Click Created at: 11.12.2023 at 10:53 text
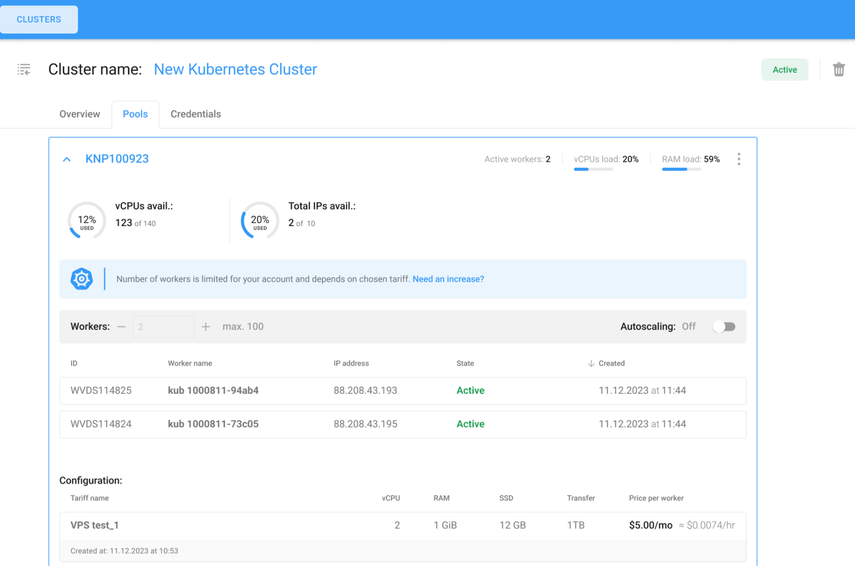The width and height of the screenshot is (855, 566). pyautogui.click(x=124, y=551)
